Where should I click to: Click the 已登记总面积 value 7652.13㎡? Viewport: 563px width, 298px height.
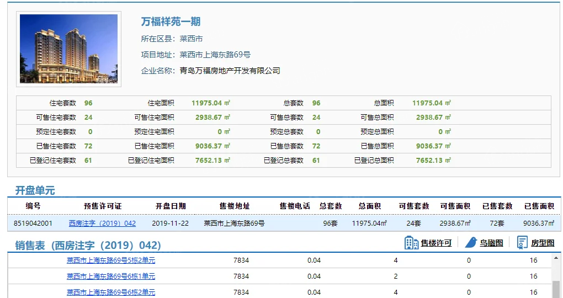433,161
